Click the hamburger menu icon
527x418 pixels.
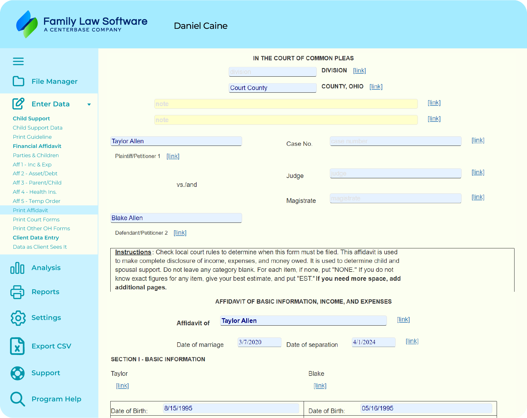tap(18, 61)
